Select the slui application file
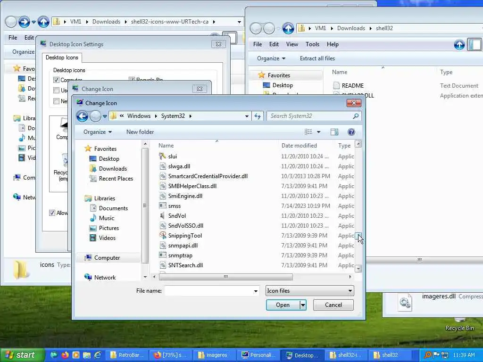Image resolution: width=483 pixels, height=362 pixels. [x=173, y=156]
